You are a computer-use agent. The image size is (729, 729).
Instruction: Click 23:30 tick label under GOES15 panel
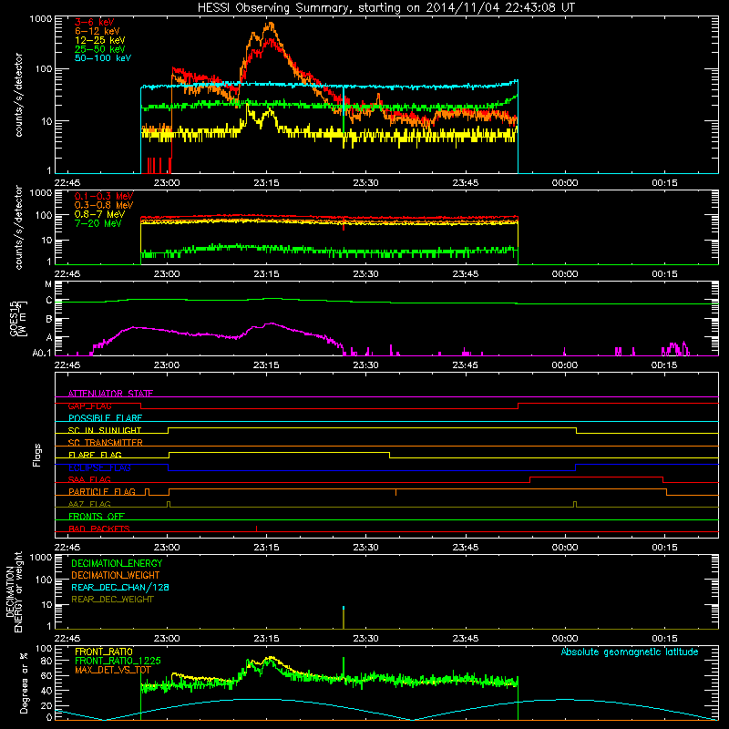tap(366, 365)
